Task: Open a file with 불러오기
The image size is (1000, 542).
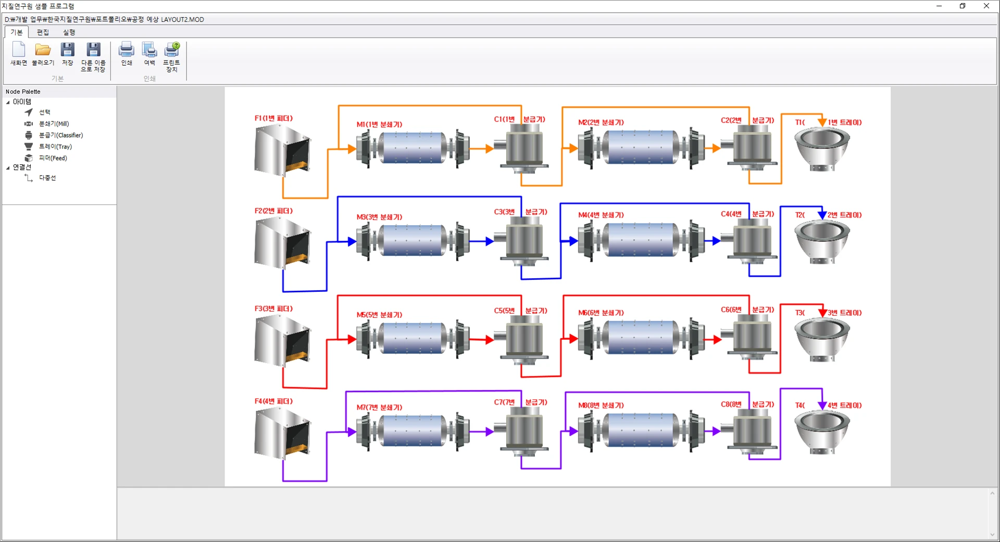Action: tap(43, 54)
